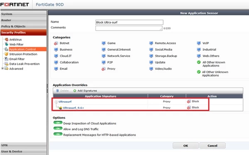249x155 pixels.
Task: Open the Ultrasurf signature link
Action: coord(65,102)
